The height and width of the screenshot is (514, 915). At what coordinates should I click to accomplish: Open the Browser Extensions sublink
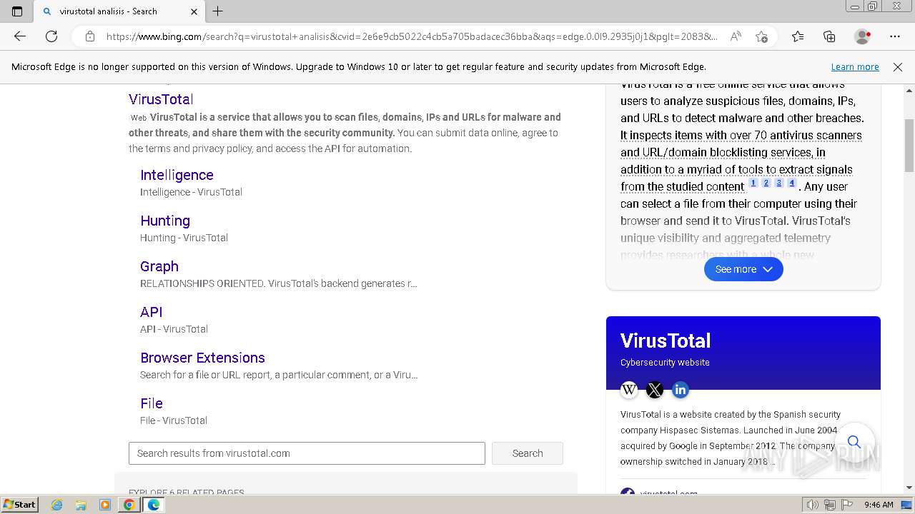(x=202, y=358)
